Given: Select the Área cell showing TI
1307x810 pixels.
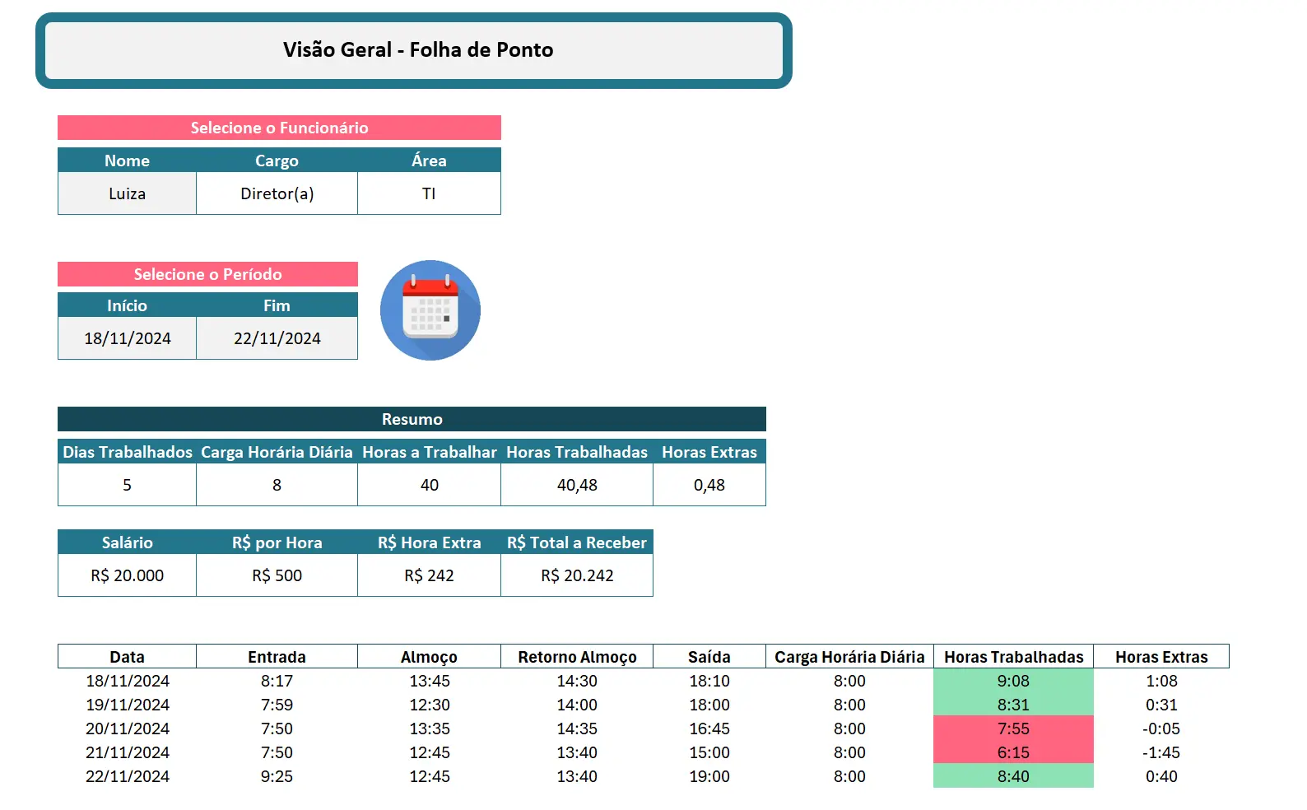Looking at the screenshot, I should coord(429,193).
